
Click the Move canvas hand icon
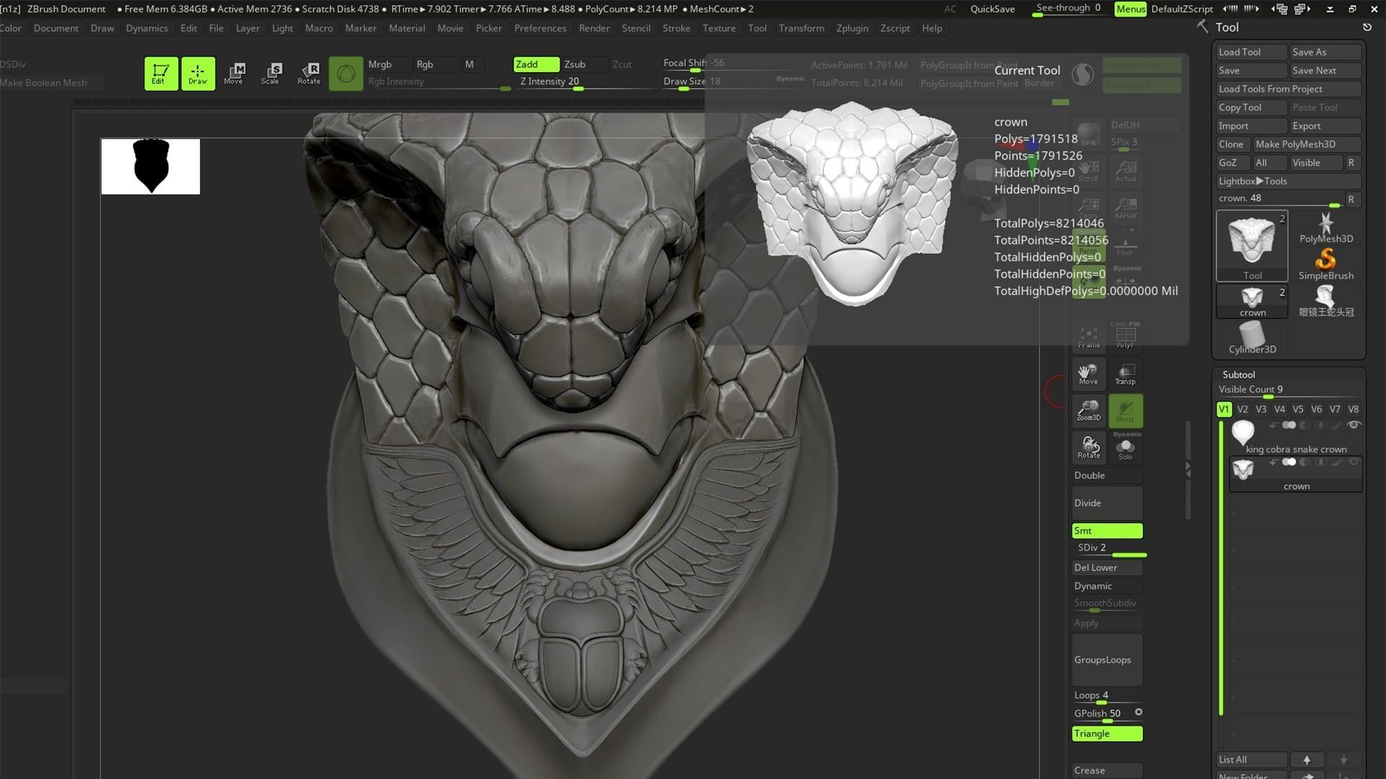(x=1089, y=374)
